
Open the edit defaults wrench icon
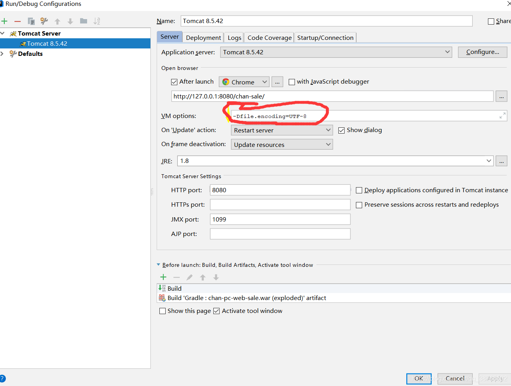click(44, 21)
